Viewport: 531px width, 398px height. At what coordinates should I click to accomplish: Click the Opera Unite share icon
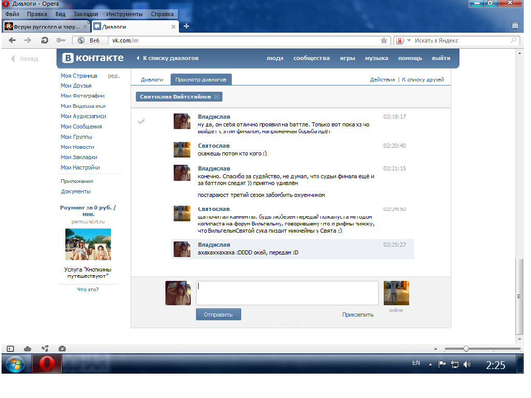(x=45, y=349)
